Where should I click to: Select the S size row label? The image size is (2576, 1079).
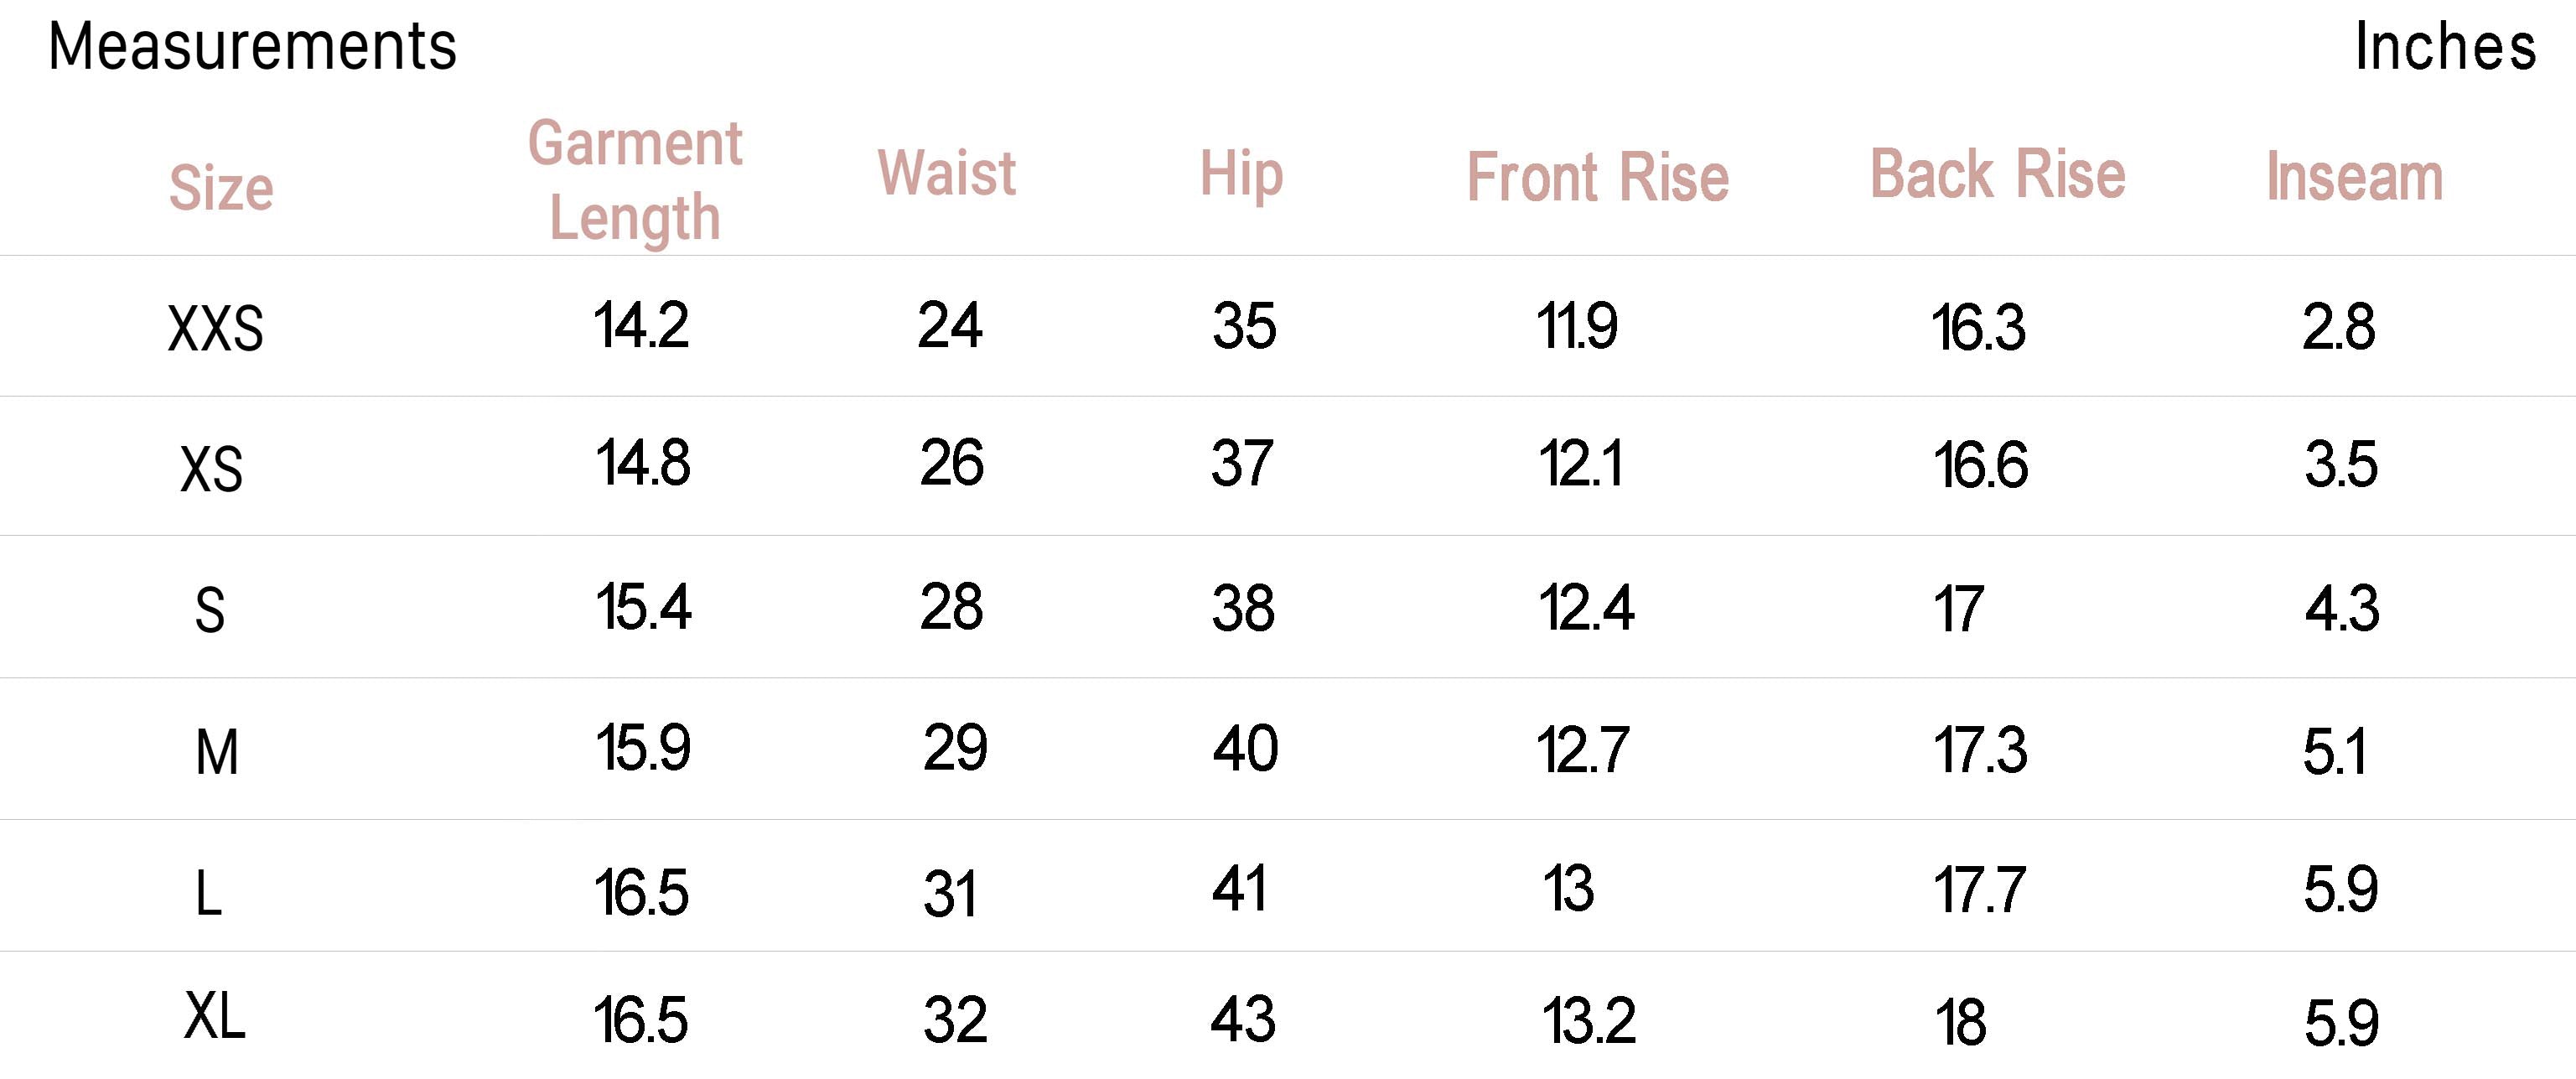tap(209, 610)
